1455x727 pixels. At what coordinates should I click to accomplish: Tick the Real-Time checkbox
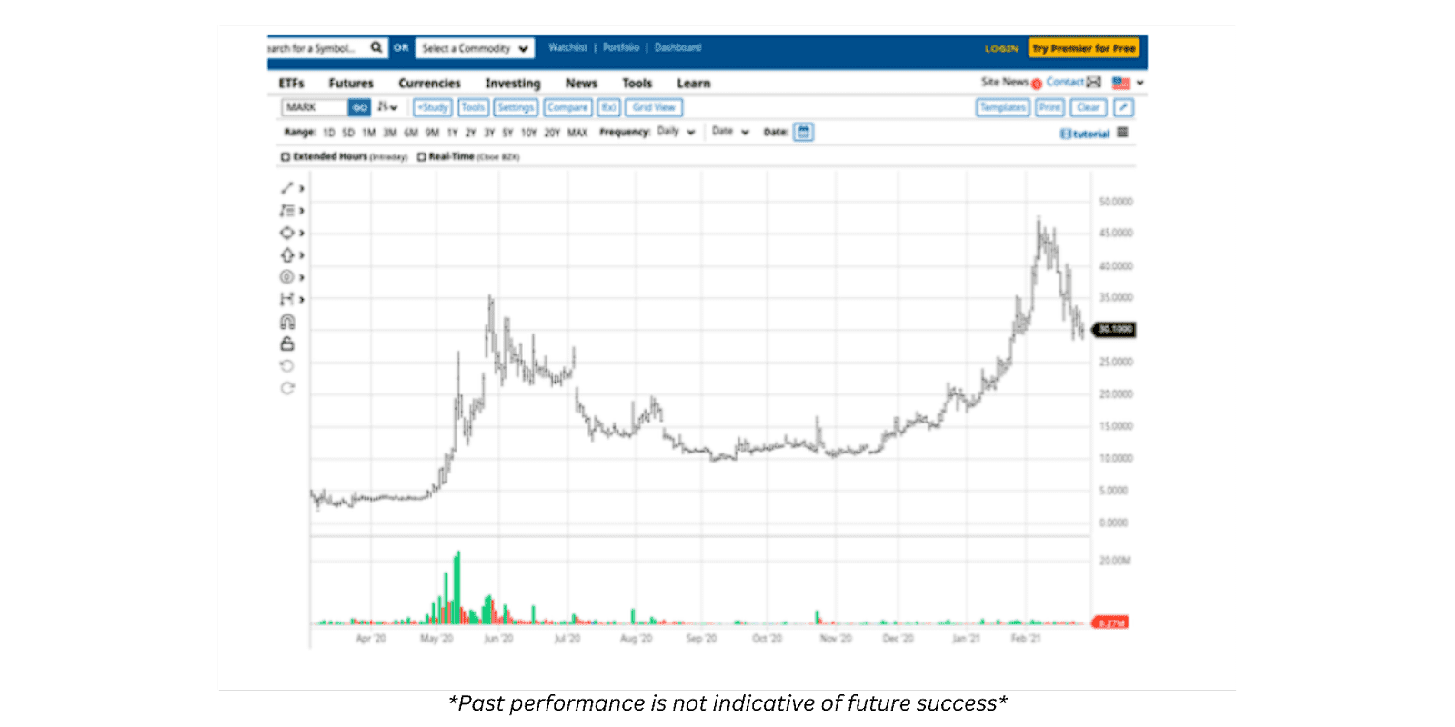point(422,157)
